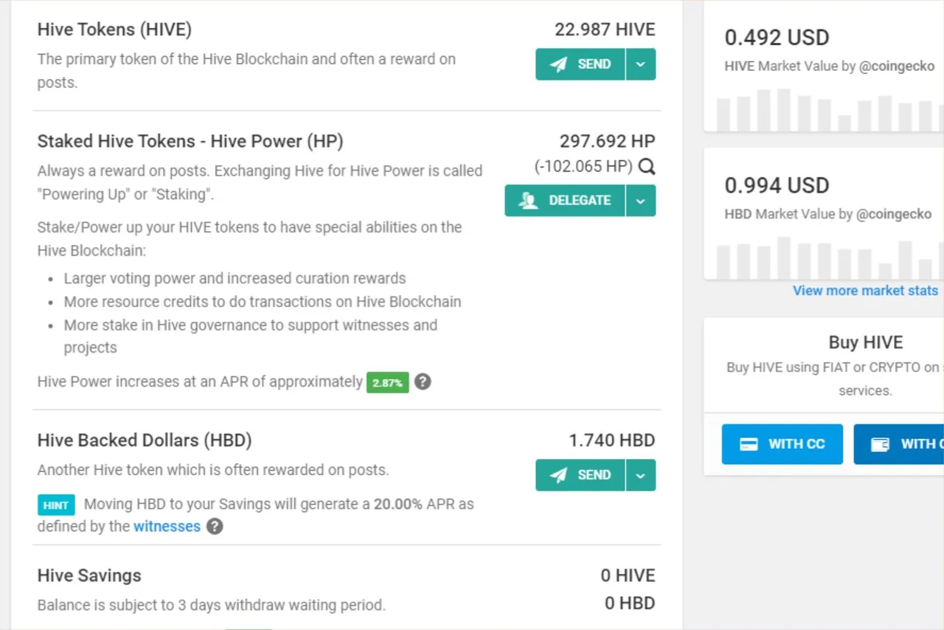Click the 2.87% APR badge
This screenshot has height=630, width=944.
click(x=388, y=383)
